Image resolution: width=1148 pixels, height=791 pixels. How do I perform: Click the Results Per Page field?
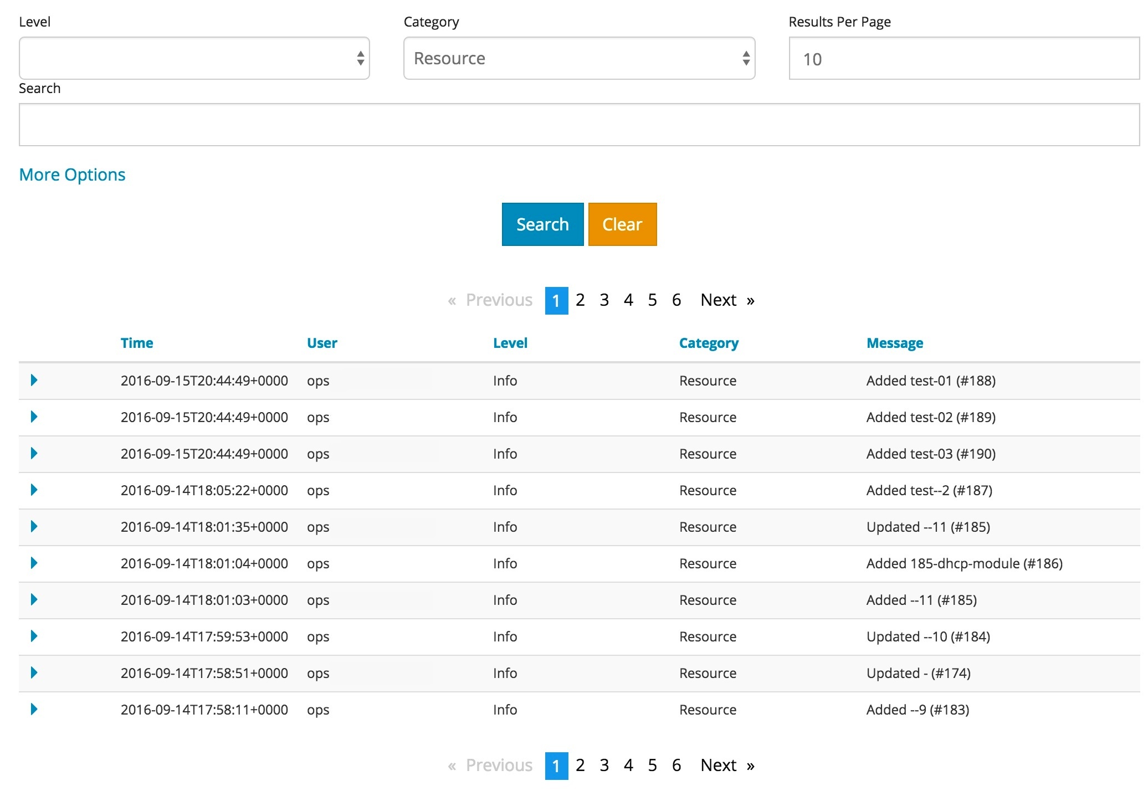tap(964, 59)
